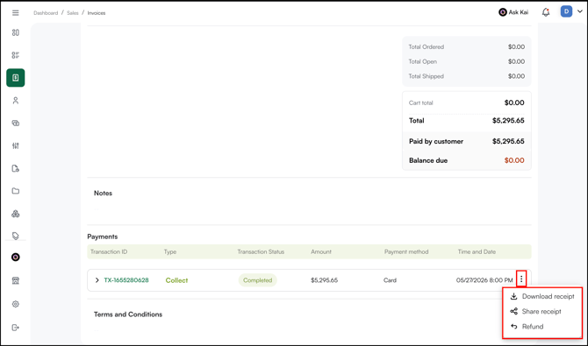Screen dimensions: 588x346
Task: Click the Terms and Conditions heading
Action: [128, 314]
